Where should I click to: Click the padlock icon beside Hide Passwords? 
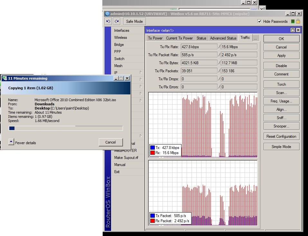[298, 22]
